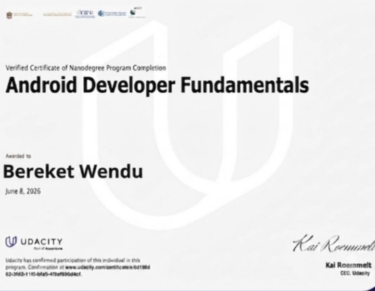Click the date 'June 8, 2026'
Screen dimensions: 375x291
[x=23, y=191]
